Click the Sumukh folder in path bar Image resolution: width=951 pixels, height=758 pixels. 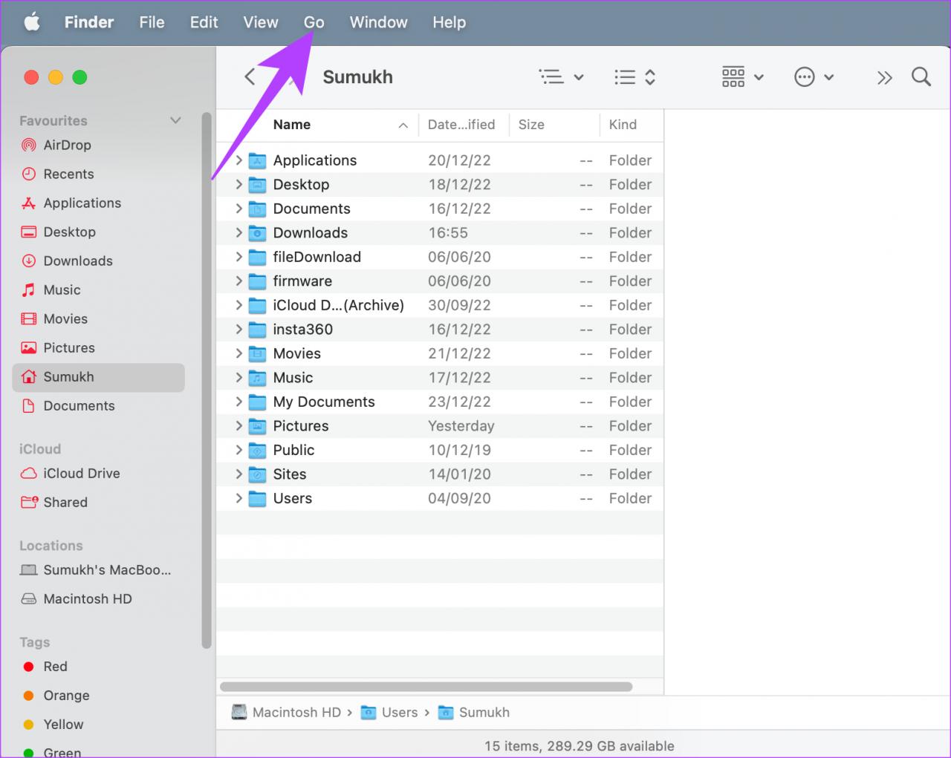click(x=474, y=713)
